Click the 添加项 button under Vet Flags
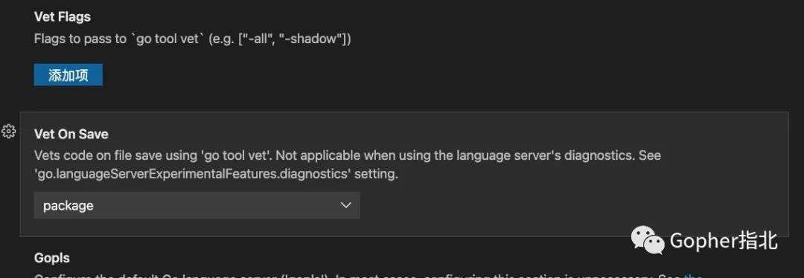The height and width of the screenshot is (278, 804). click(68, 75)
